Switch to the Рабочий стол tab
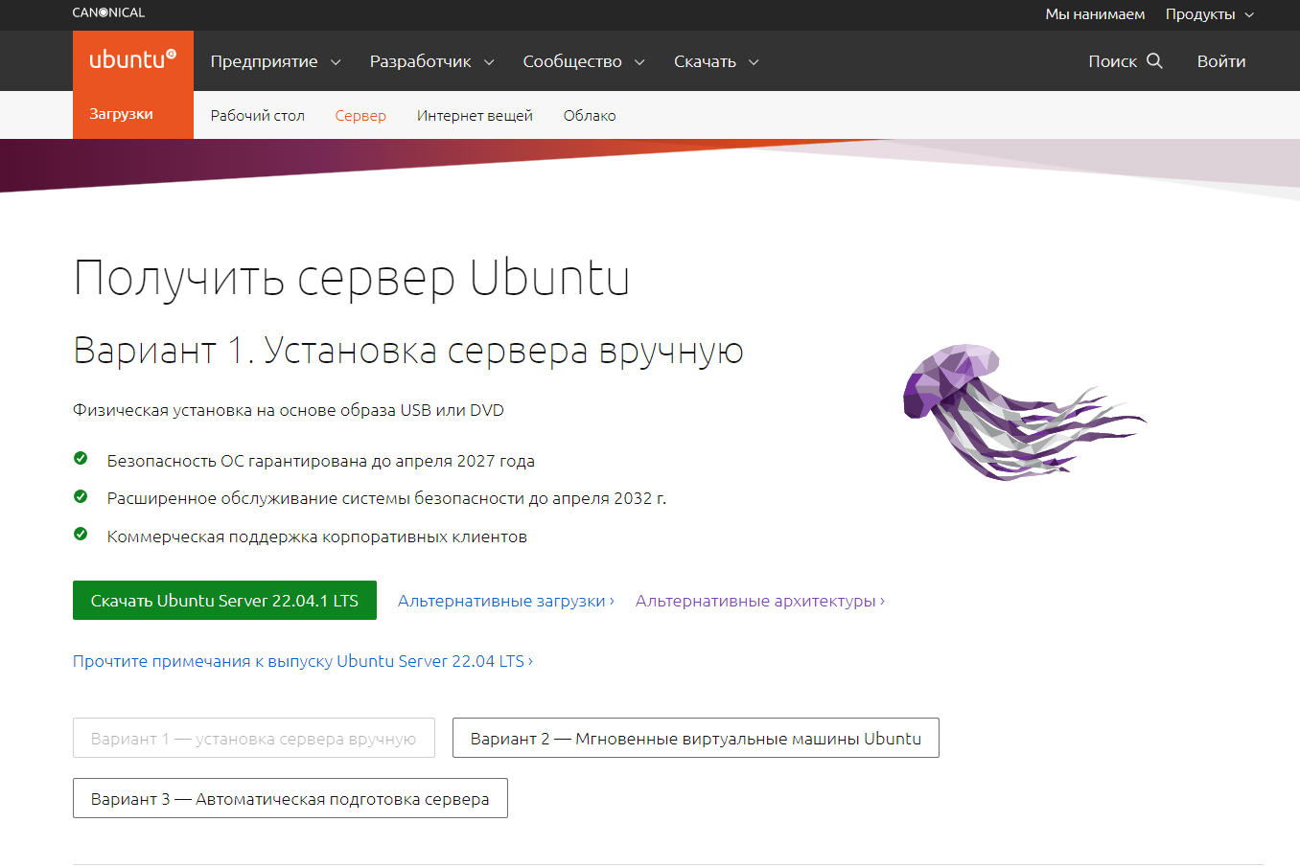 258,116
